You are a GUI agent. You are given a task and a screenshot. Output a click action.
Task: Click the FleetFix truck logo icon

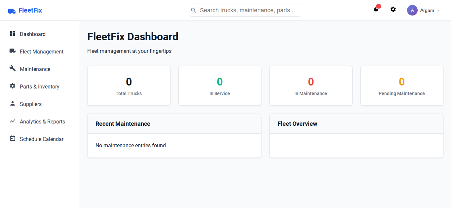11,11
